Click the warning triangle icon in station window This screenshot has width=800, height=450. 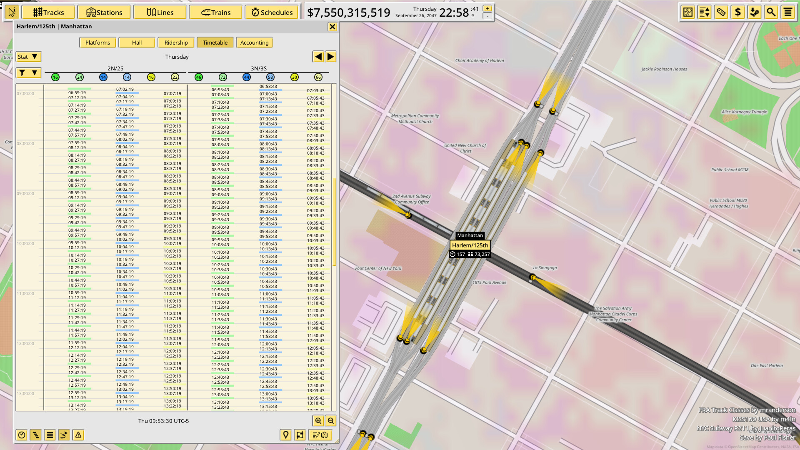coord(79,435)
